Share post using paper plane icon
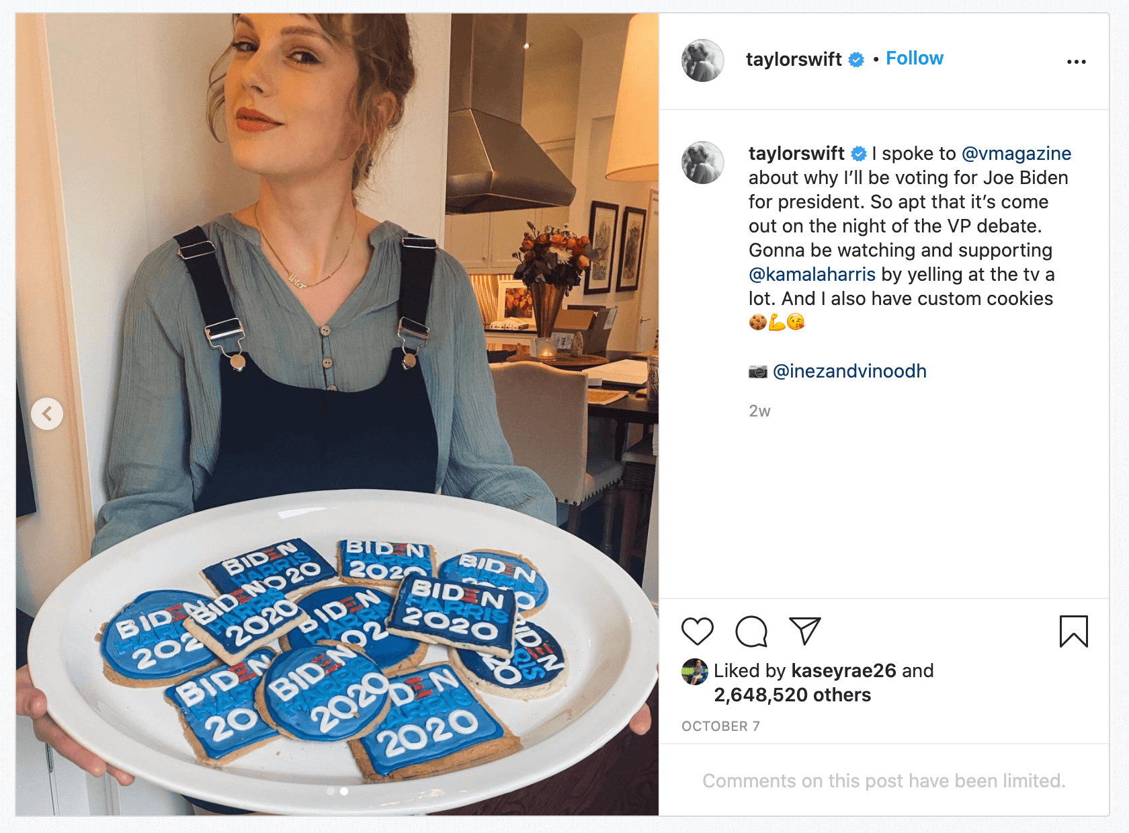 (804, 631)
